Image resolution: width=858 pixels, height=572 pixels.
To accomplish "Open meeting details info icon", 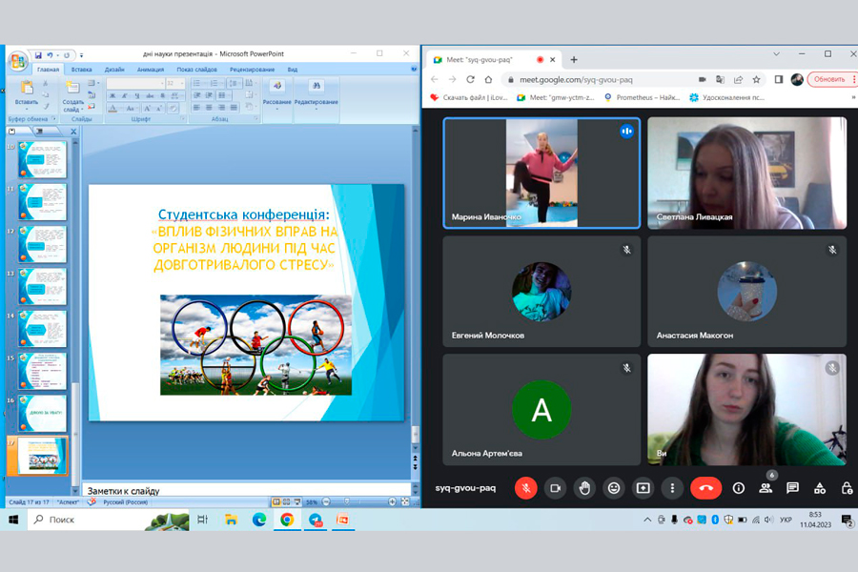I will tap(739, 488).
